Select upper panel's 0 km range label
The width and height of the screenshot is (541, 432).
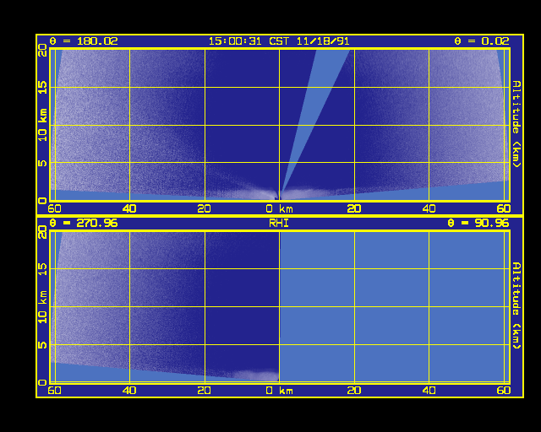click(x=280, y=208)
